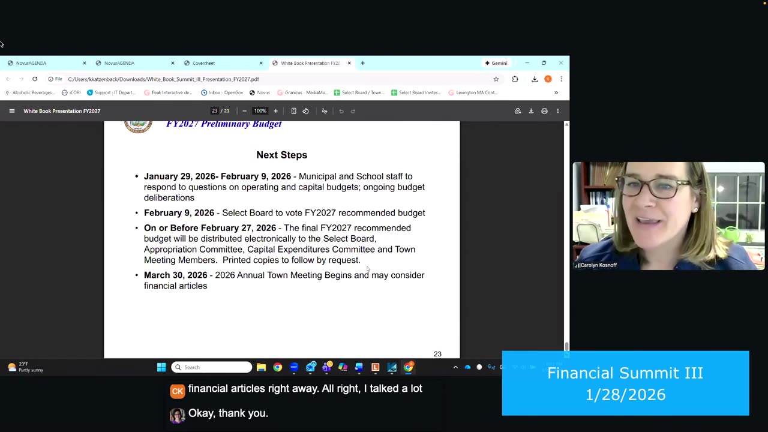Reload the current page
This screenshot has width=768, height=432.
(x=35, y=79)
